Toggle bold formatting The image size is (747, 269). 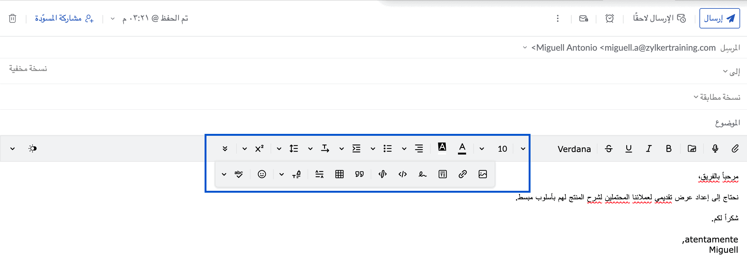[x=669, y=149]
